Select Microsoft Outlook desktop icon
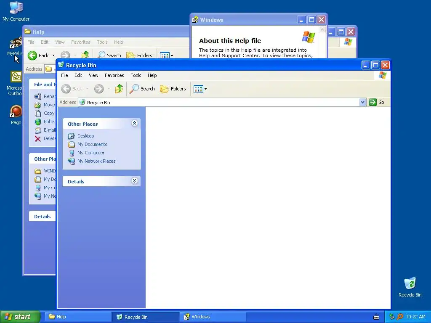431x323 pixels. tap(15, 83)
